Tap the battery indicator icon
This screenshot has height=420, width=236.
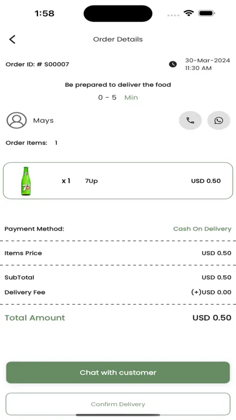pyautogui.click(x=206, y=13)
